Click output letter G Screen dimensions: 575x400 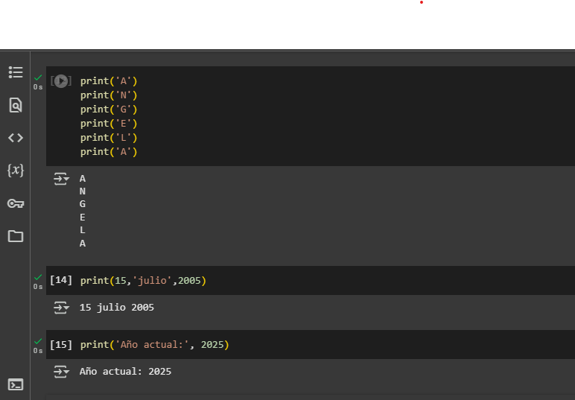[83, 204]
